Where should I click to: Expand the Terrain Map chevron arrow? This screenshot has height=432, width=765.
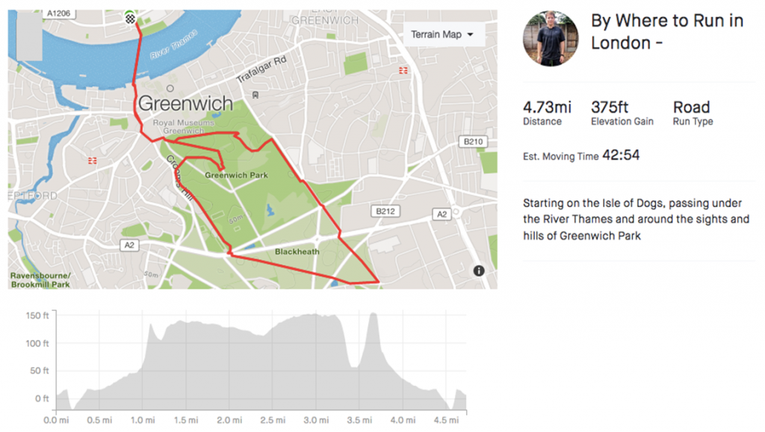[471, 34]
